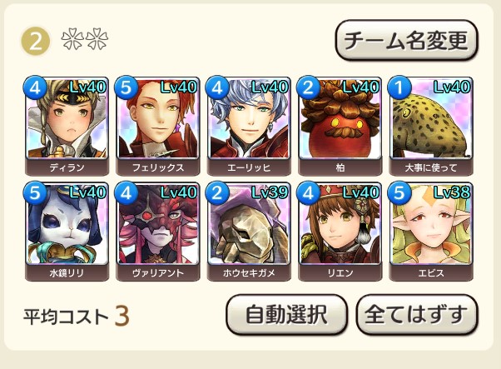
Task: Click the flower emblem team name icons
Action: [x=85, y=39]
